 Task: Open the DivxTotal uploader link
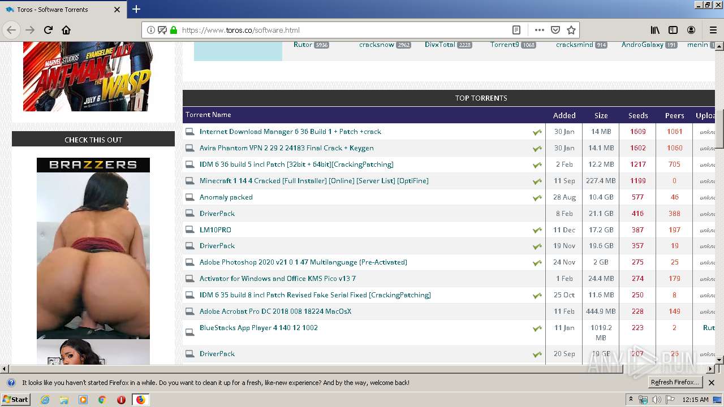point(439,45)
